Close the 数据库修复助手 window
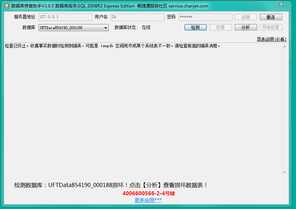 coord(281,4)
